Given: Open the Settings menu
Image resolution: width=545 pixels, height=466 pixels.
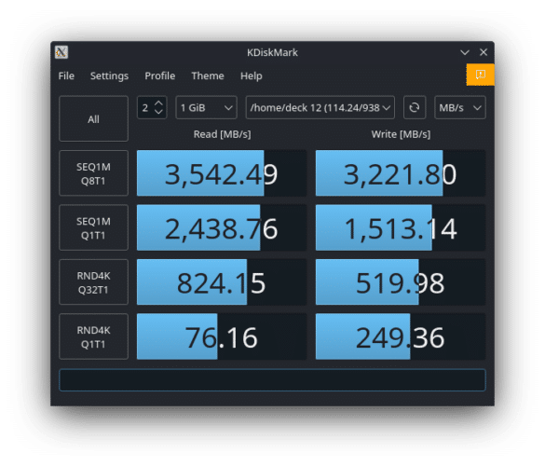Looking at the screenshot, I should tap(109, 75).
